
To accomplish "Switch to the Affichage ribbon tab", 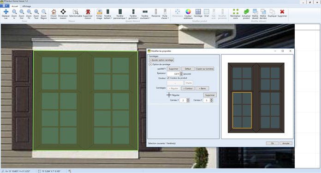I will click(27, 6).
